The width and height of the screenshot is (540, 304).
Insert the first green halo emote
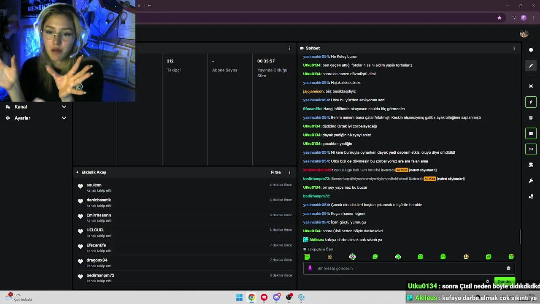(307, 257)
